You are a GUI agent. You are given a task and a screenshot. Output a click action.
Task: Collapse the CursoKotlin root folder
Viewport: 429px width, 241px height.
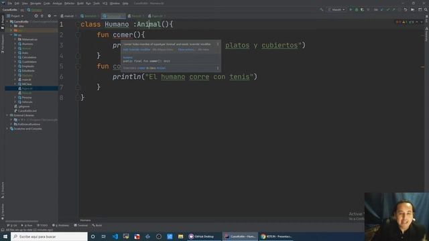pos(7,21)
